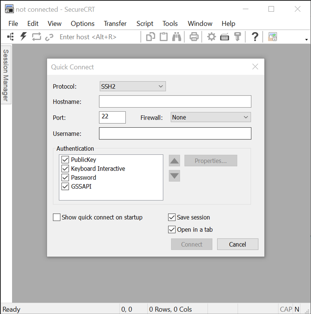Open the Firewall None dropdown
The width and height of the screenshot is (311, 314).
(x=211, y=117)
